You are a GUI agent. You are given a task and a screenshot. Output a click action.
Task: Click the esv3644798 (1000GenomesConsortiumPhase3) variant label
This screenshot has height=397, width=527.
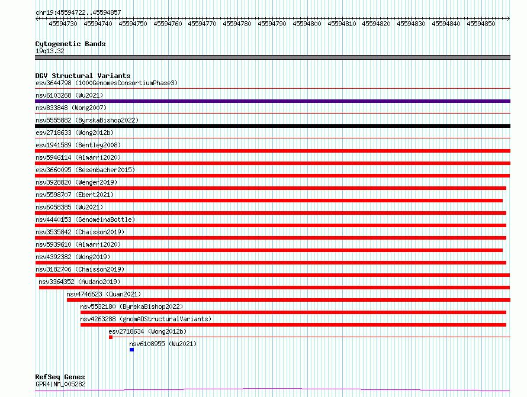[x=107, y=83]
